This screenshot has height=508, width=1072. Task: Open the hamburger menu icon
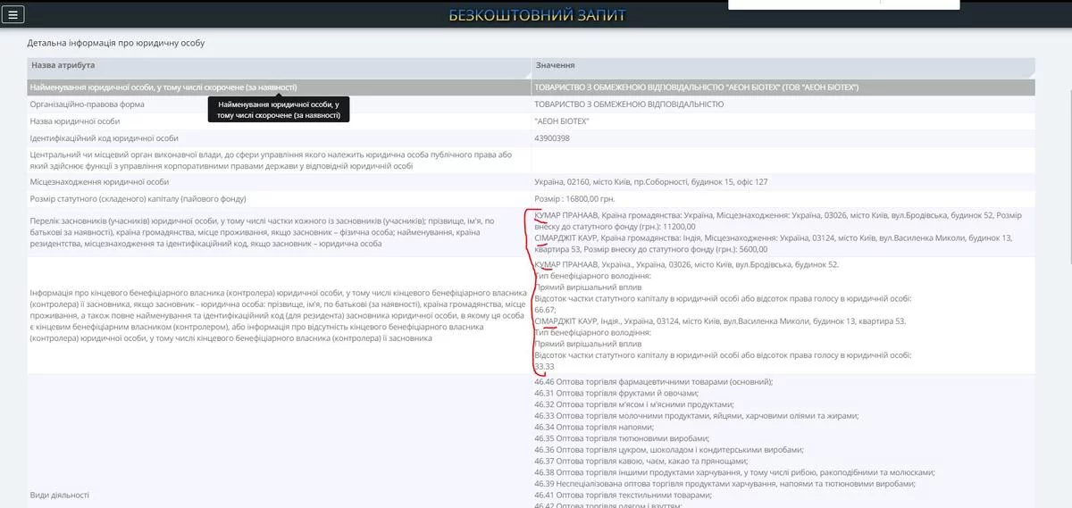[x=13, y=14]
